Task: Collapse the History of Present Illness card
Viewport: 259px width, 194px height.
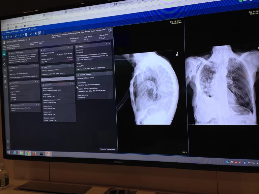Action: pyautogui.click(x=36, y=51)
